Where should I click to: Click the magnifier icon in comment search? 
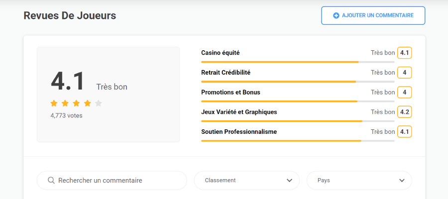[x=51, y=181]
